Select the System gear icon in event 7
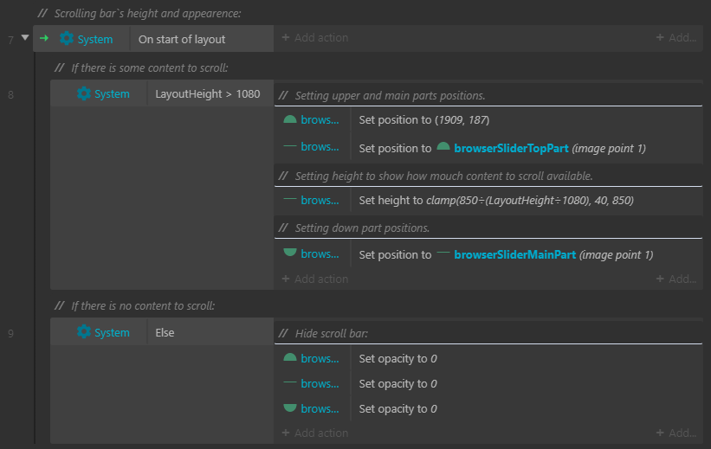The image size is (711, 449). (x=67, y=39)
